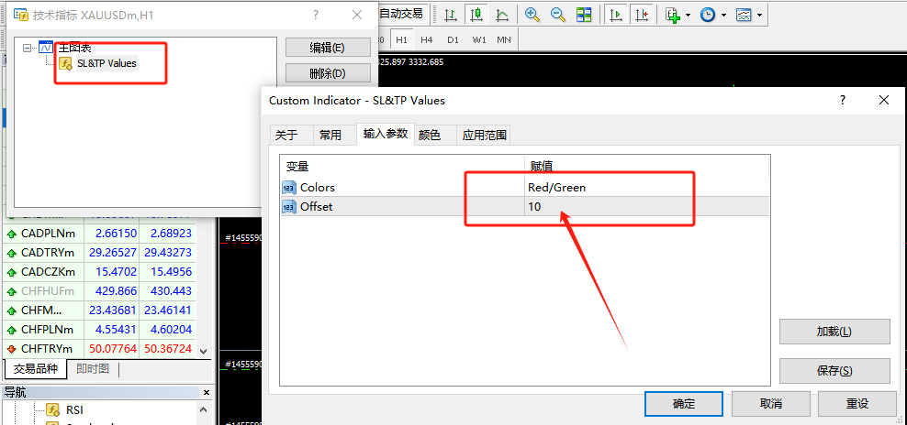Open dropdown arrow next to templates icon
The height and width of the screenshot is (425, 907).
[x=759, y=15]
